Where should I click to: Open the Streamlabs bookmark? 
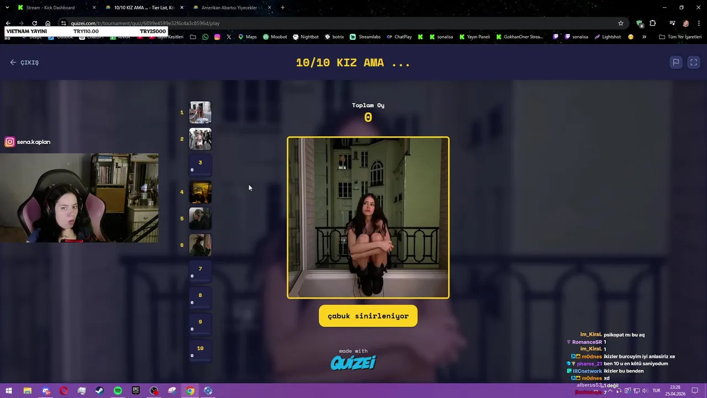(x=365, y=37)
